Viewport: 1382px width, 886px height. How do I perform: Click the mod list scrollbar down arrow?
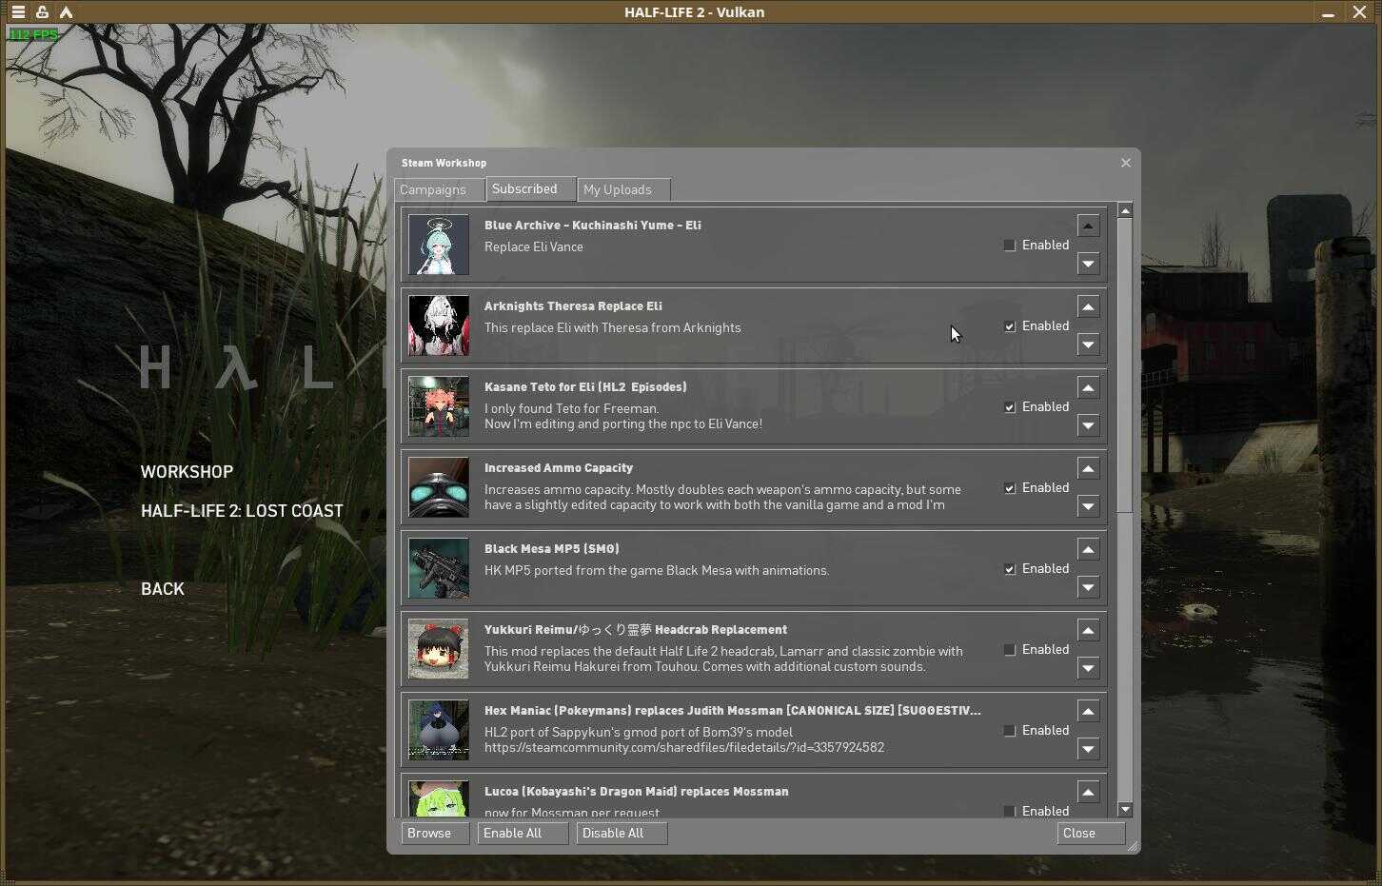(x=1125, y=810)
